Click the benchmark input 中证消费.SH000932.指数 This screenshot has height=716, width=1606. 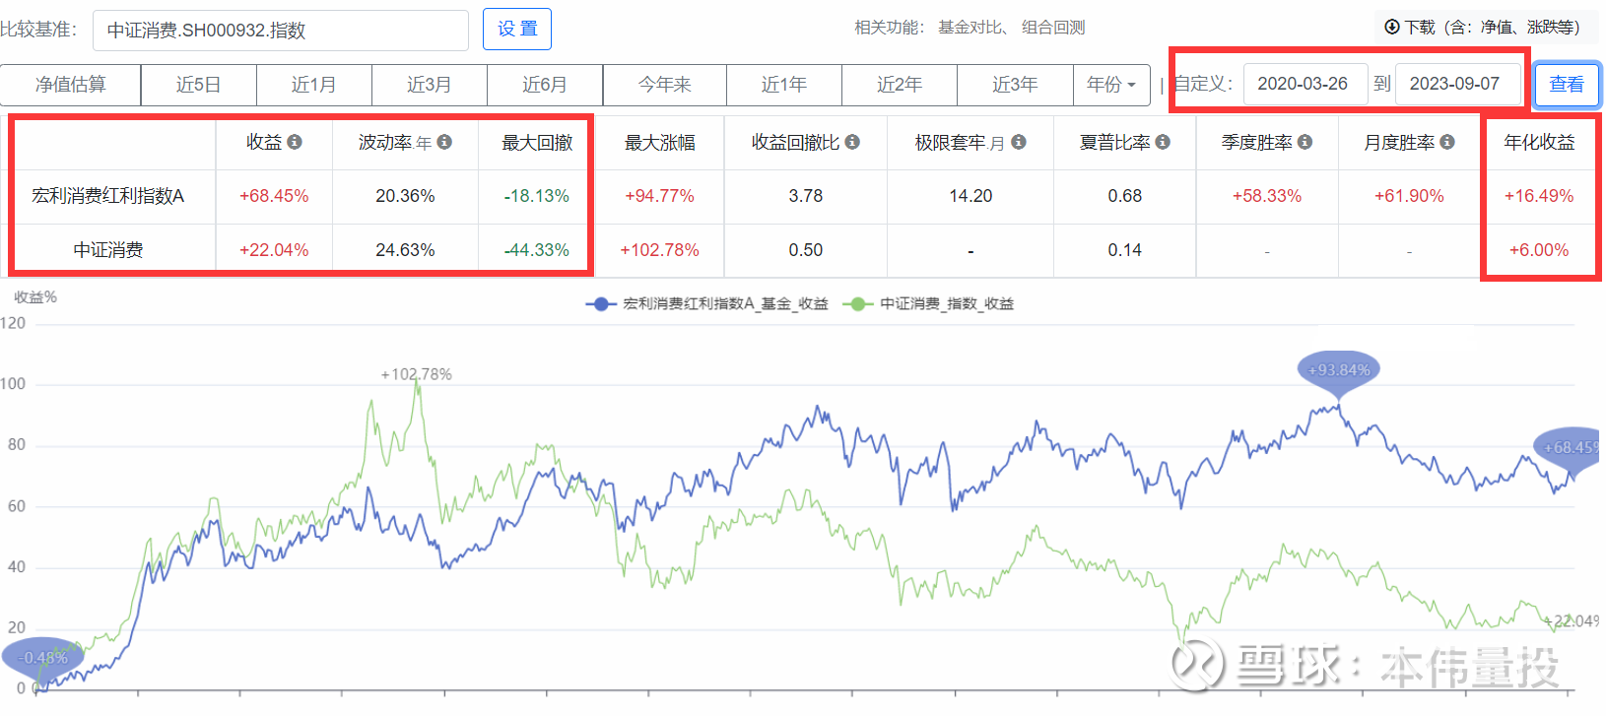[x=281, y=31]
